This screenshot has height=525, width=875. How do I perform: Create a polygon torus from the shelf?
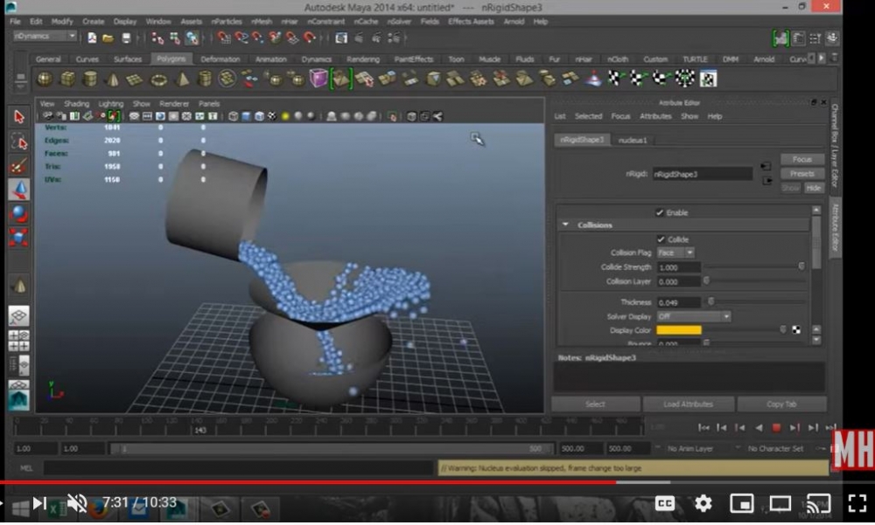click(x=159, y=79)
